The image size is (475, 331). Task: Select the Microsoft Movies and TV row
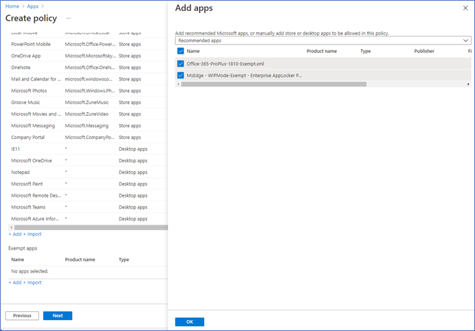click(88, 114)
